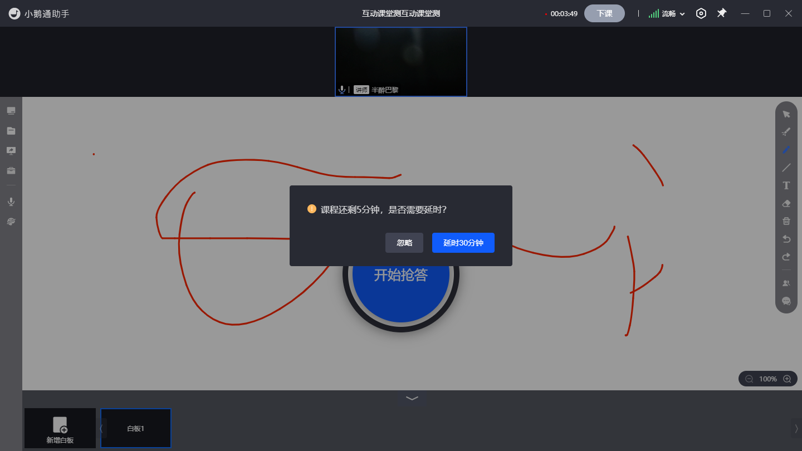Open the chat bubble icon

click(786, 301)
